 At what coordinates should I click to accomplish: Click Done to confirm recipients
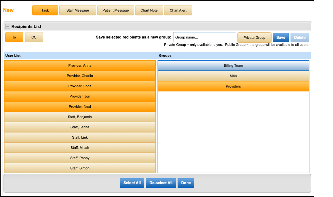(x=186, y=183)
